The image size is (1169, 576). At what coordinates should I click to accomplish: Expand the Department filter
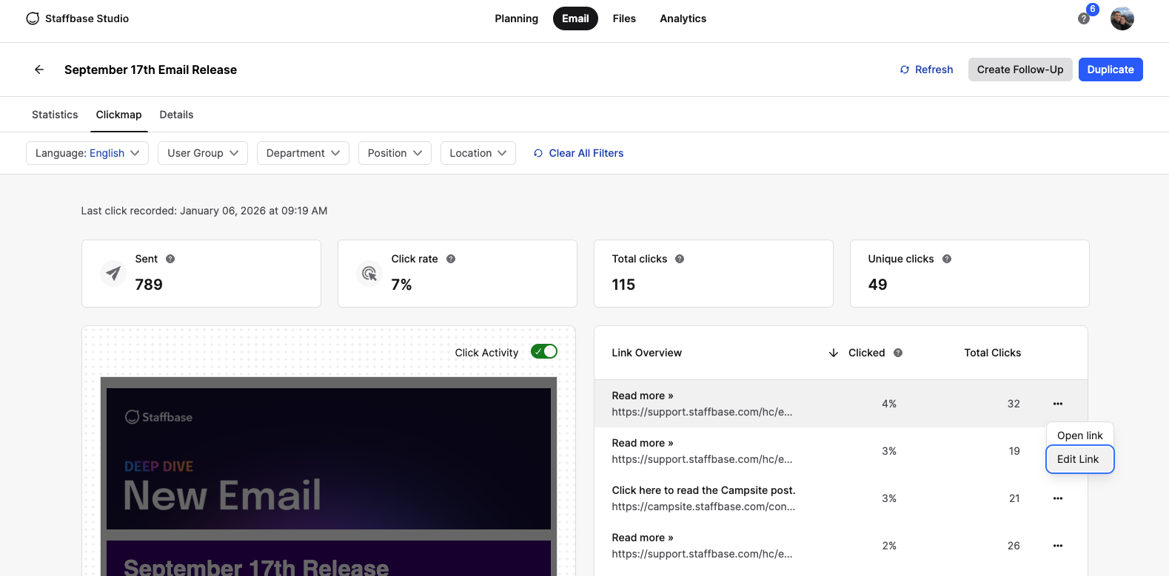click(x=303, y=153)
